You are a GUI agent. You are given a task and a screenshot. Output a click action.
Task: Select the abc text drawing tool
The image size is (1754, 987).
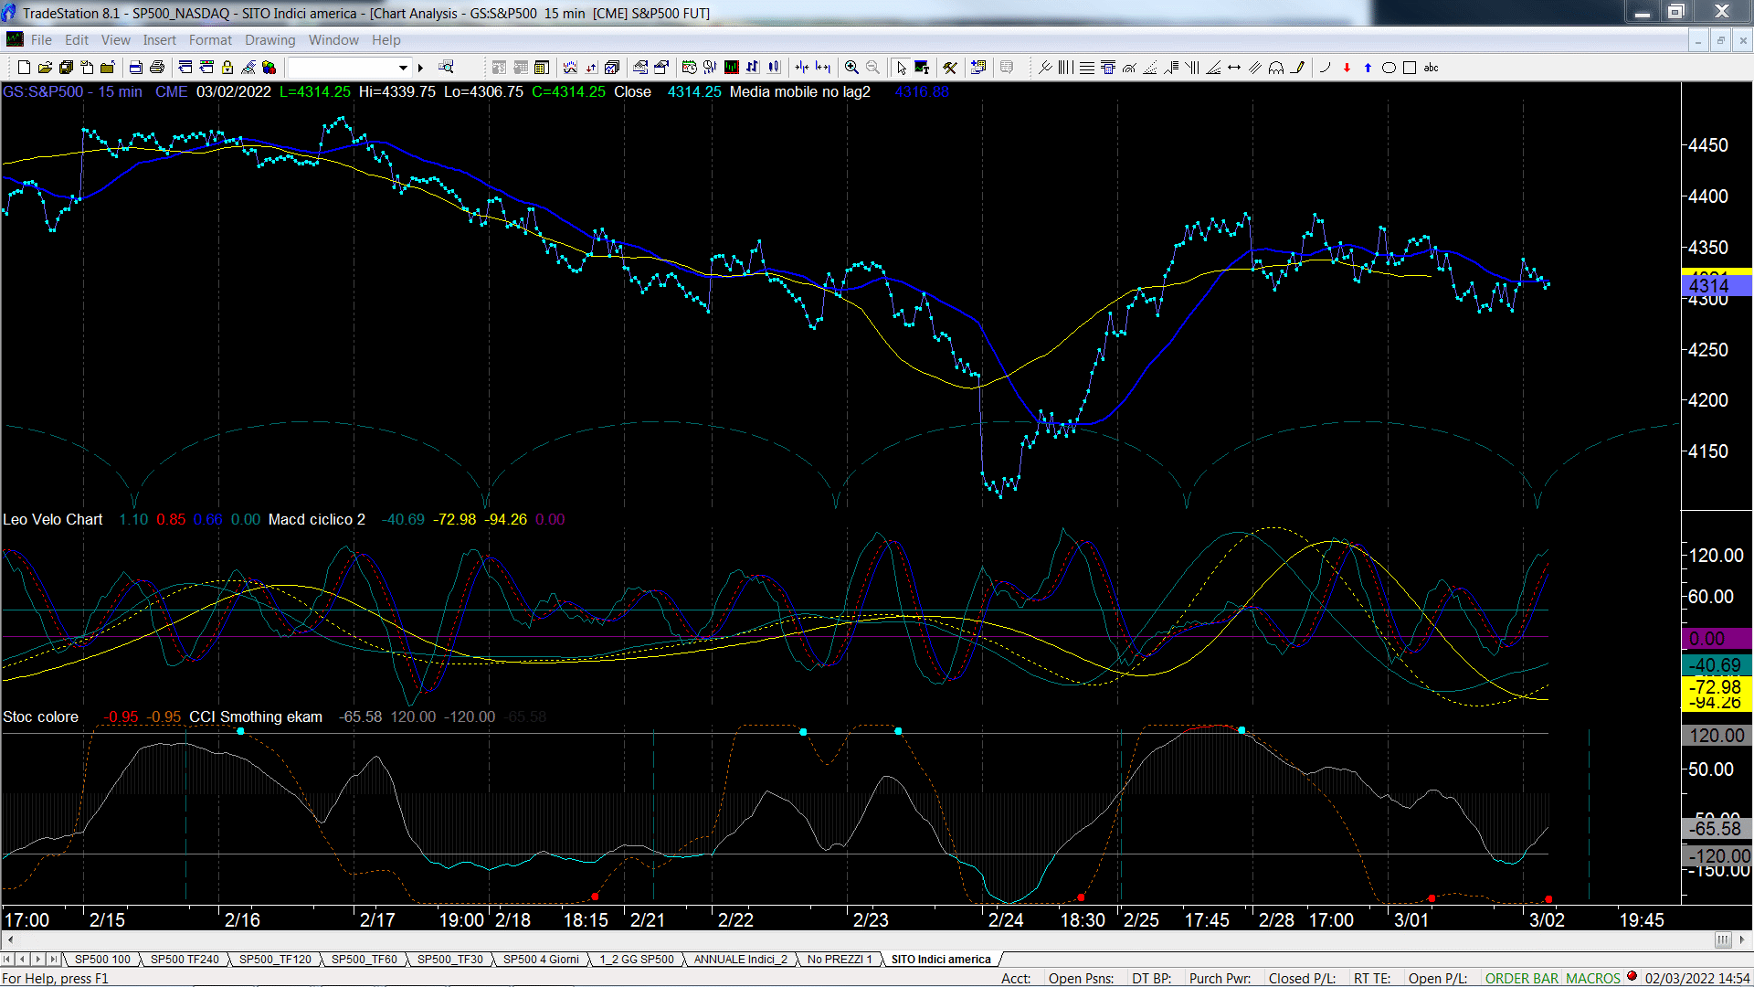coord(1432,68)
